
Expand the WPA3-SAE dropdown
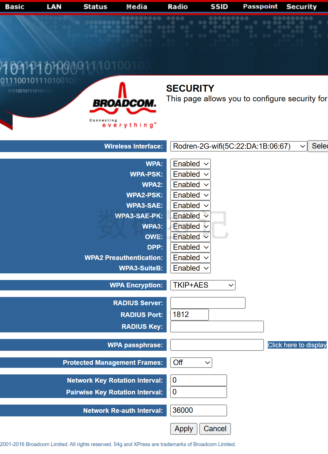click(x=190, y=206)
